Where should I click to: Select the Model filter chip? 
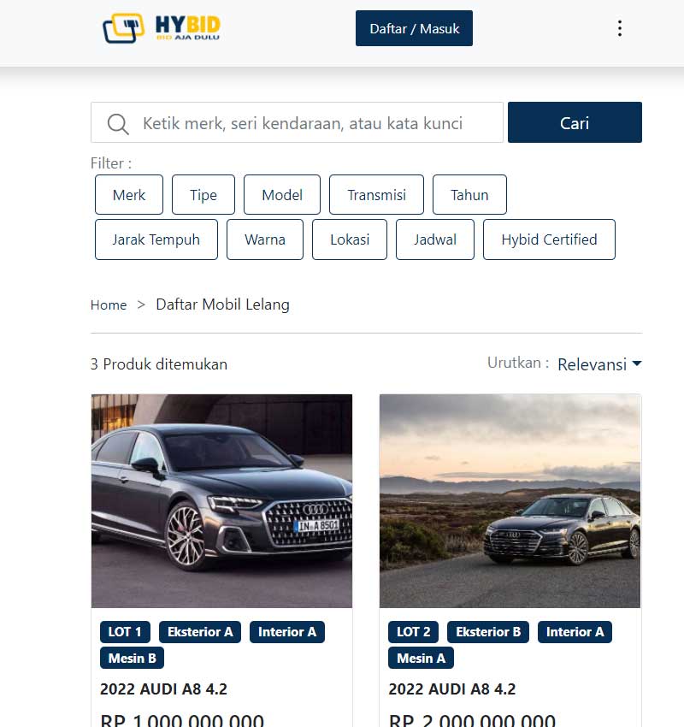(282, 195)
